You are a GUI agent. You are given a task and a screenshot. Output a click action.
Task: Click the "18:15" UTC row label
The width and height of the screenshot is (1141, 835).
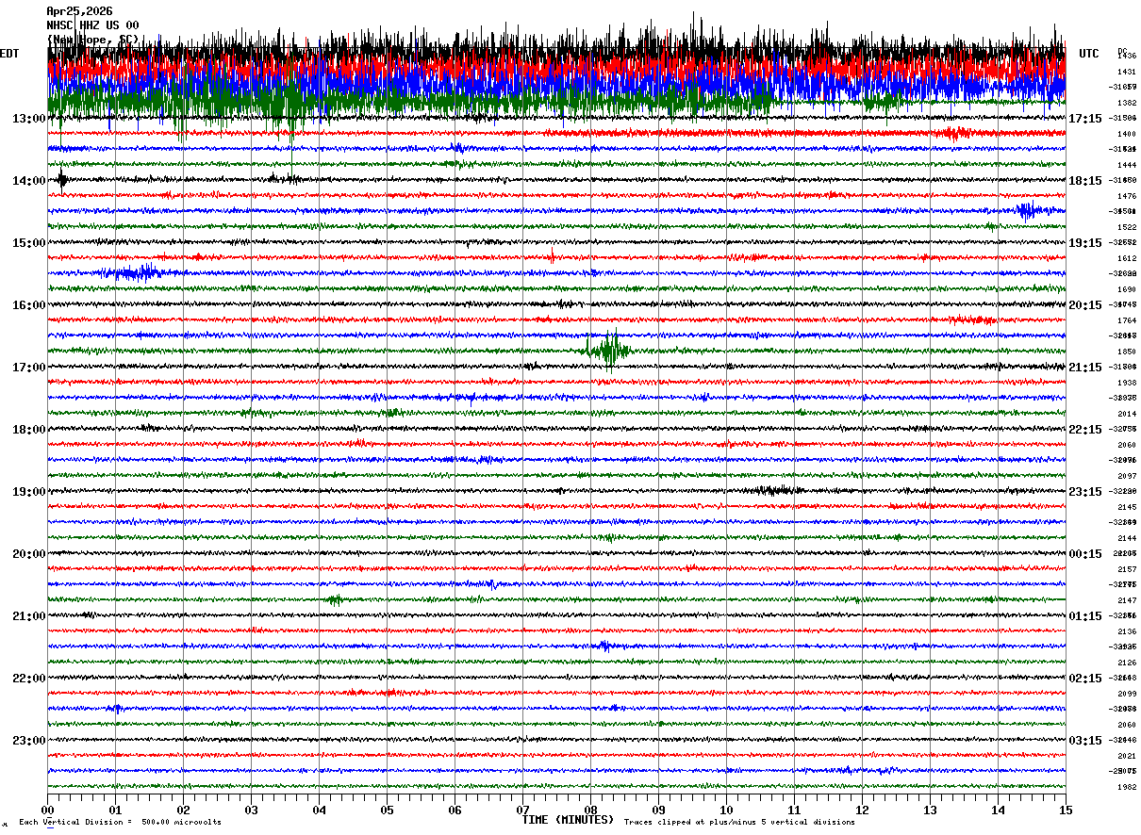click(1085, 181)
